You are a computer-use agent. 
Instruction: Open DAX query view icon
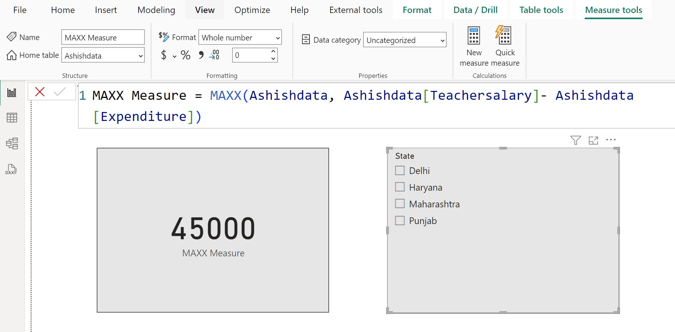click(x=11, y=169)
